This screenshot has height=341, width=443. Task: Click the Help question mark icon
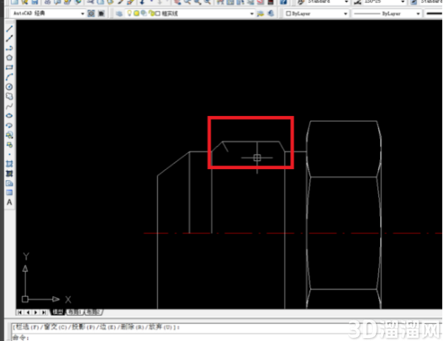coord(283,2)
